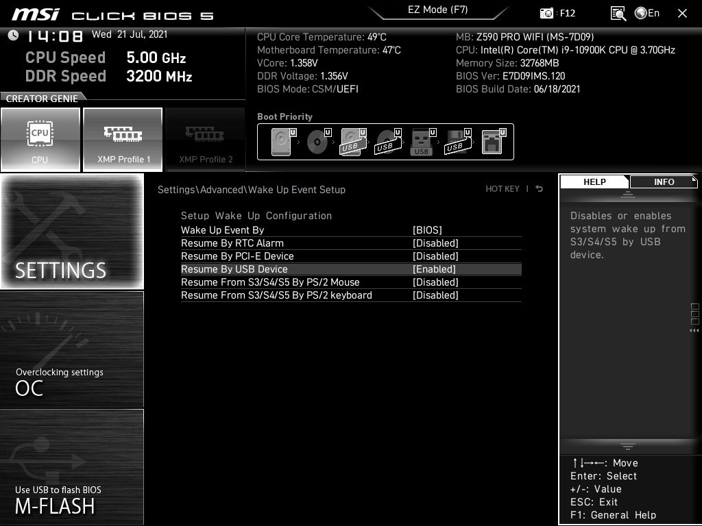Change Resume By PCI-E Device value
The image size is (702, 526).
(435, 256)
